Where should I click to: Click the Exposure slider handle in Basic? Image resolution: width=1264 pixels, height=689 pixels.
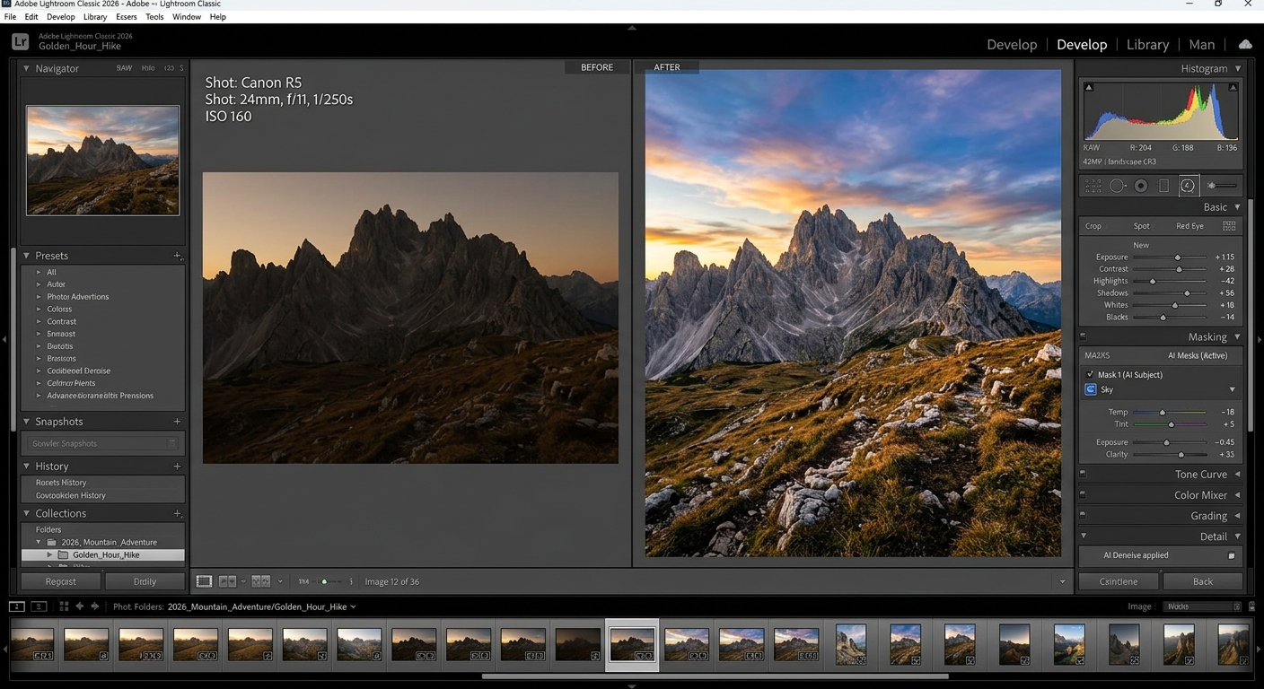coord(1177,257)
